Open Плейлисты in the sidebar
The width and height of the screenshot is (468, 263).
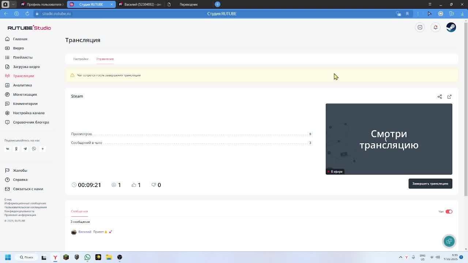click(19, 57)
